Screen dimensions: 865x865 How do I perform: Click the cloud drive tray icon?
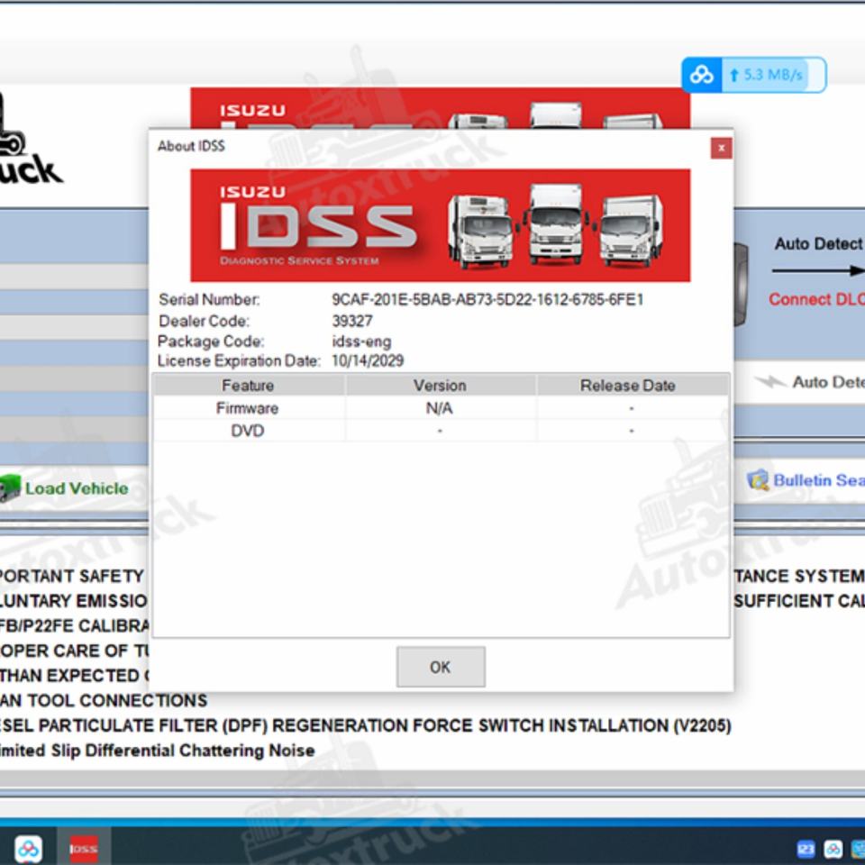[833, 849]
